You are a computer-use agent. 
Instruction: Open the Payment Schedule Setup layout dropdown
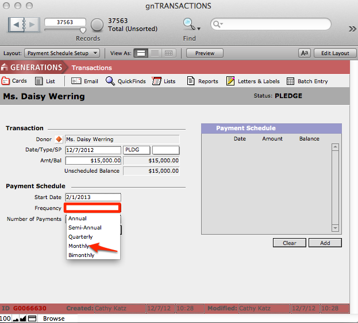(63, 53)
